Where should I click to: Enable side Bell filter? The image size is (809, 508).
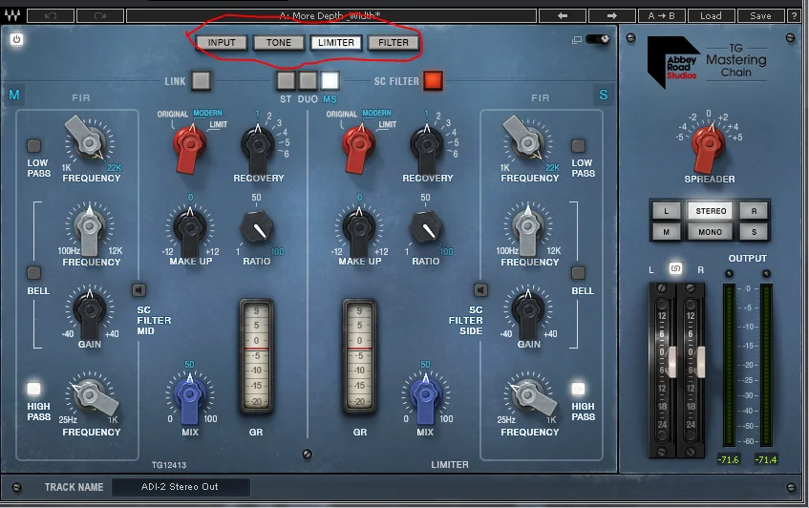coord(578,272)
